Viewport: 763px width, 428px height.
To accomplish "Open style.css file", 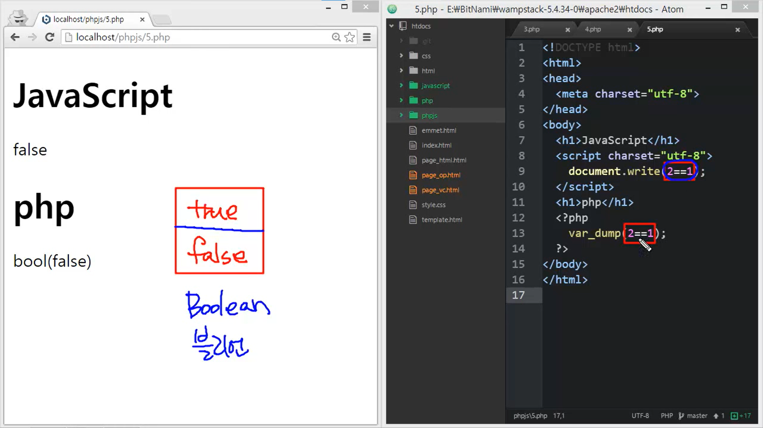I will [434, 205].
